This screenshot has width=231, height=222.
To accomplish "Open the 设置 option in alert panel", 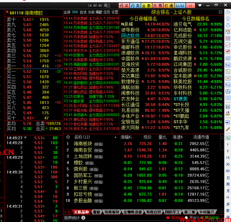I will 115,12.
